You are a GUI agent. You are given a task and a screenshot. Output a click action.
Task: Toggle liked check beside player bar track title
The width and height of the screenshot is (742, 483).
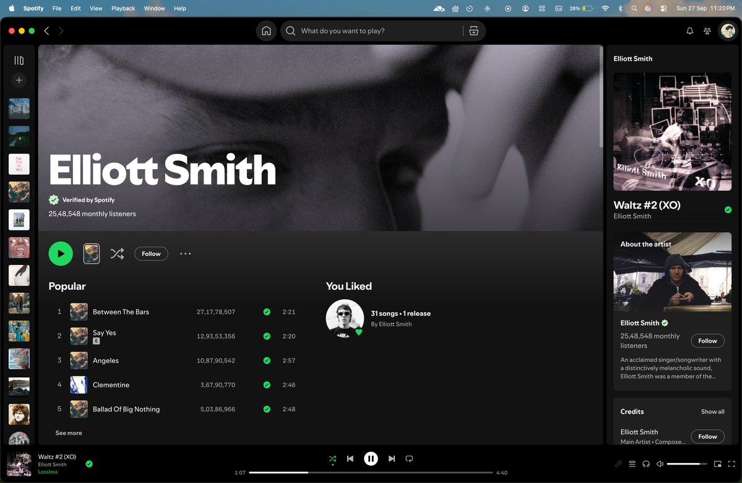tap(89, 464)
